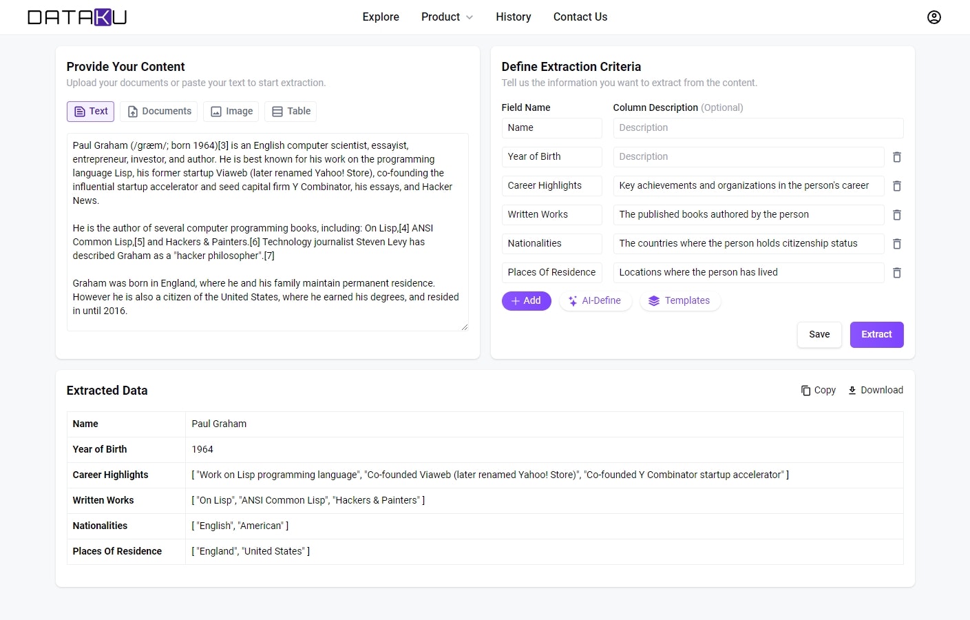Edit the Nationalities field name
The width and height of the screenshot is (970, 620).
(551, 244)
